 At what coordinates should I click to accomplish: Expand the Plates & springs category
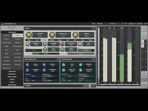click(x=12, y=77)
